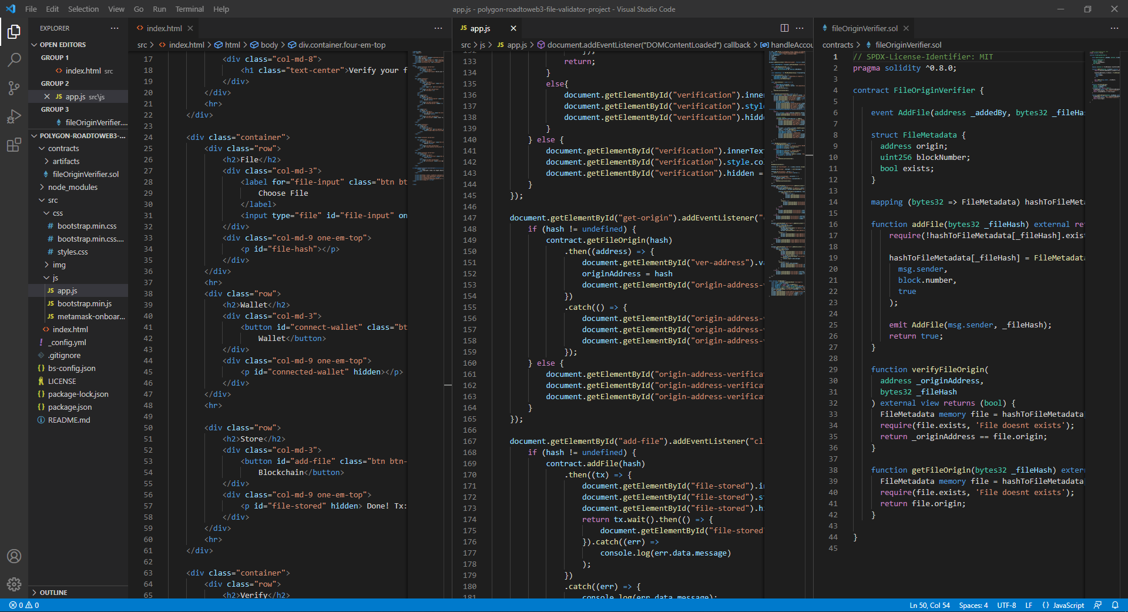Open the Run and Debug view
Image resolution: width=1128 pixels, height=612 pixels.
click(14, 116)
